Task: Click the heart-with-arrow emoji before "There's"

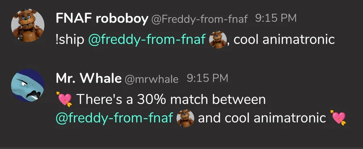Action: click(64, 99)
